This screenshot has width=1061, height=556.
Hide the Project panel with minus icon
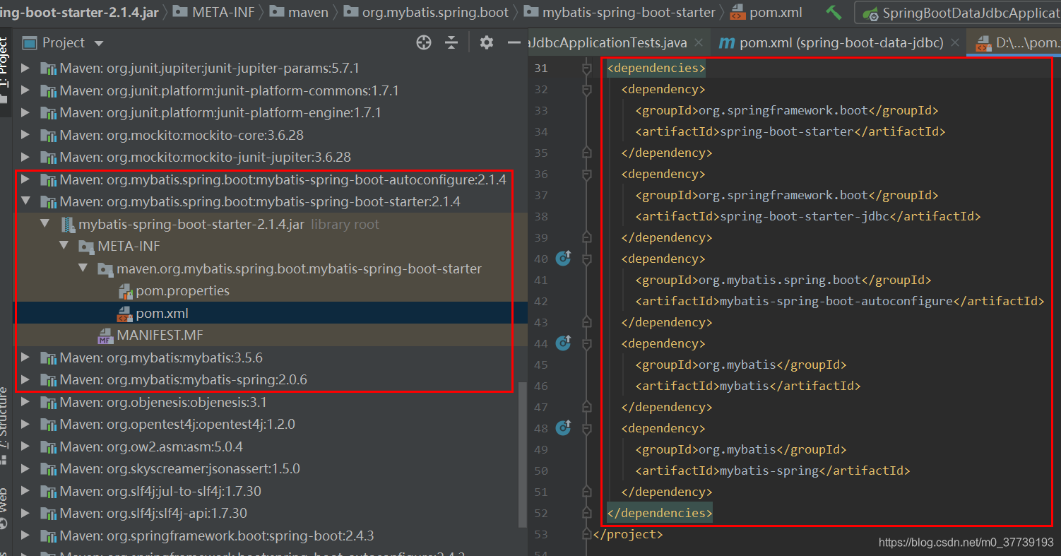(514, 43)
